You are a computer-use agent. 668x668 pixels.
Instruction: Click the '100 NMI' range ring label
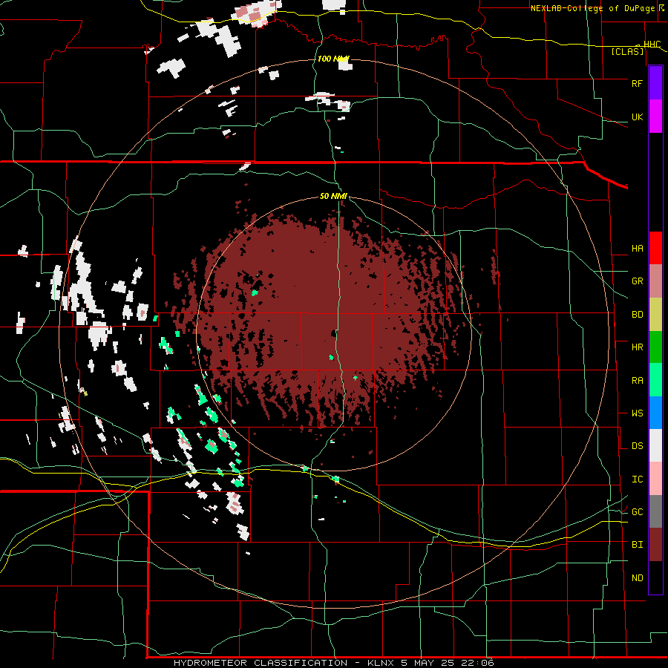(x=333, y=59)
